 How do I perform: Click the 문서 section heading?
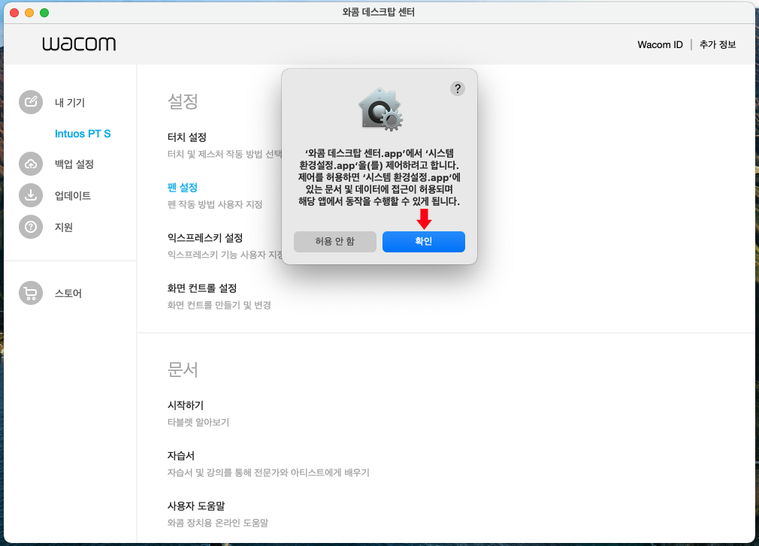pyautogui.click(x=183, y=370)
